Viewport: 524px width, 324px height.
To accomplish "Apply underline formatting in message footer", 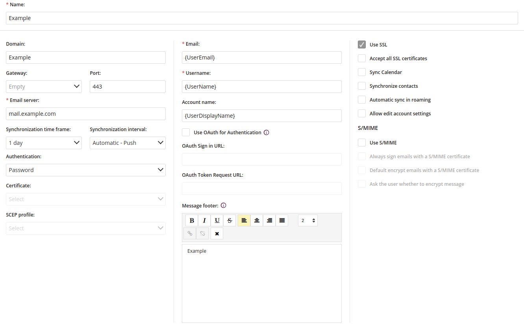I will point(217,220).
